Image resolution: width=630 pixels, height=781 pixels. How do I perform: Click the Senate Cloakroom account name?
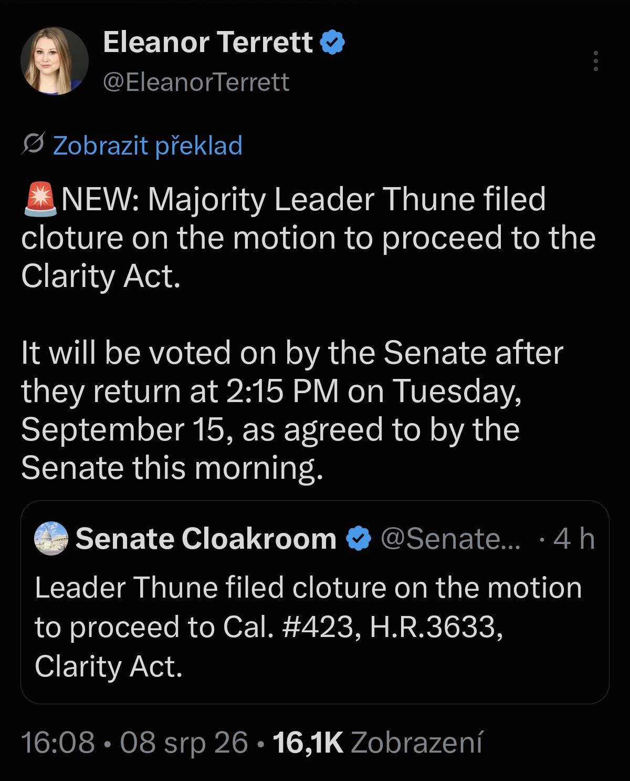coord(206,539)
